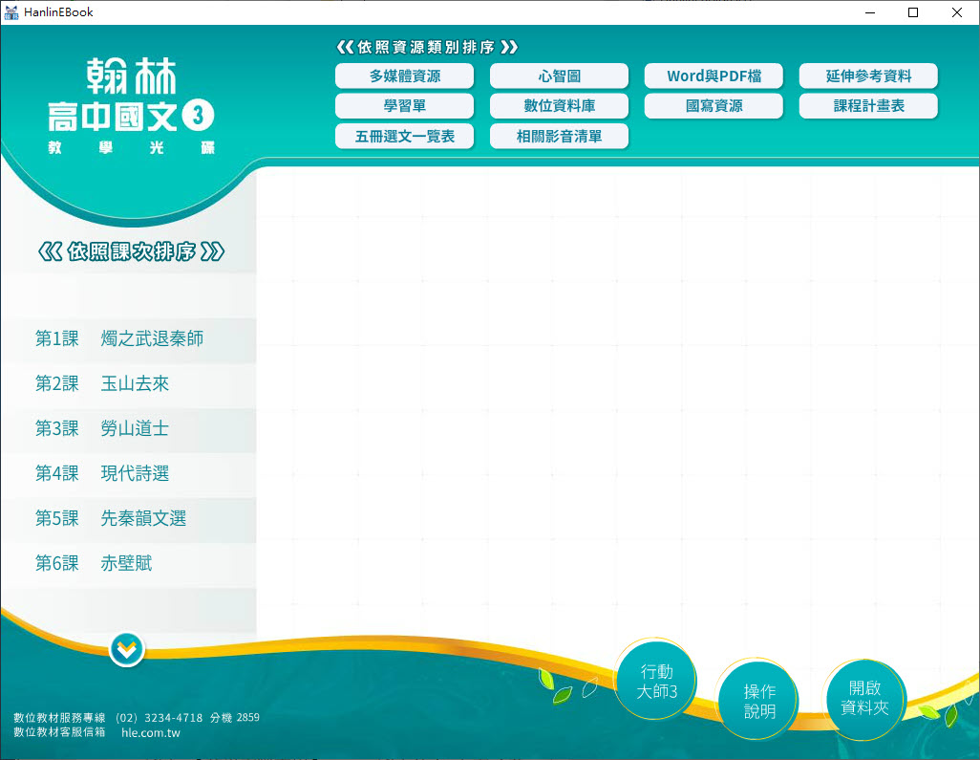This screenshot has height=760, width=980.
Task: Open 五冊選文一覽表 overview table
Action: coord(405,137)
